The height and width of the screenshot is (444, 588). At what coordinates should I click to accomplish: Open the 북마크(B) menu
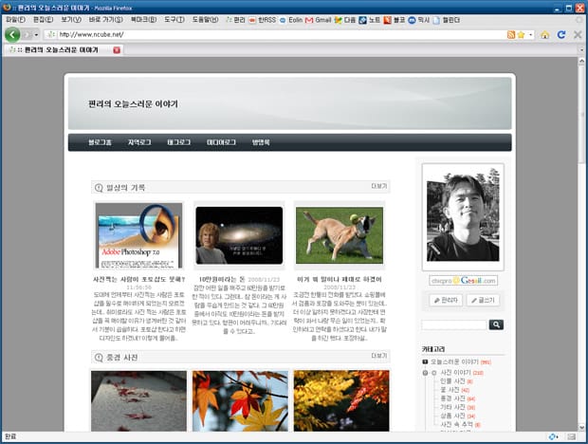click(143, 19)
